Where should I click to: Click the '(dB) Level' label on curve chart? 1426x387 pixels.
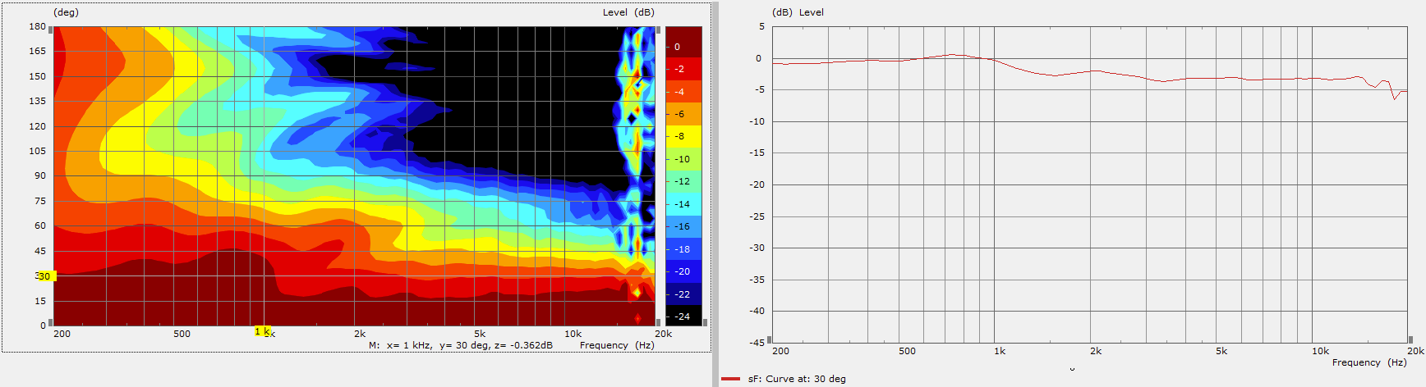(x=798, y=12)
